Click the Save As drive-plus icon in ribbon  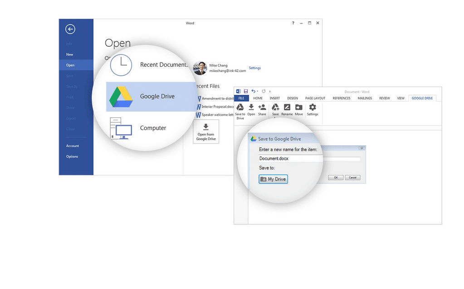pos(275,108)
